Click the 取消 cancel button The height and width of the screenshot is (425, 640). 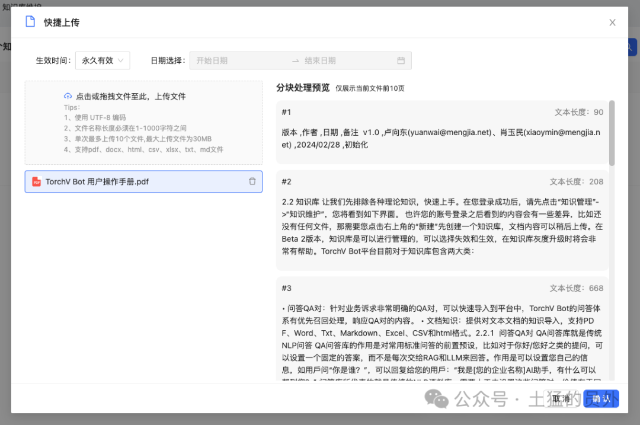[562, 398]
